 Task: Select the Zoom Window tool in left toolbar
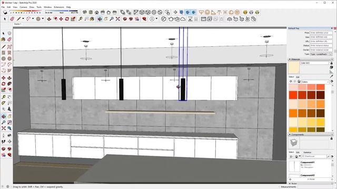point(9,122)
